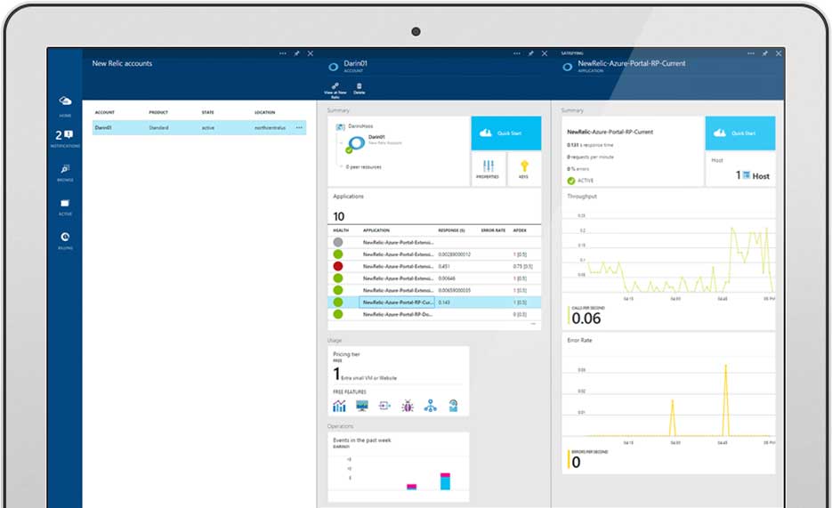Click the purple bug free feature icon

pos(408,407)
